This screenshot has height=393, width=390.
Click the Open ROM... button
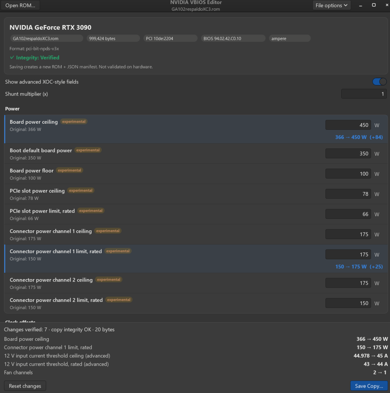click(20, 5)
